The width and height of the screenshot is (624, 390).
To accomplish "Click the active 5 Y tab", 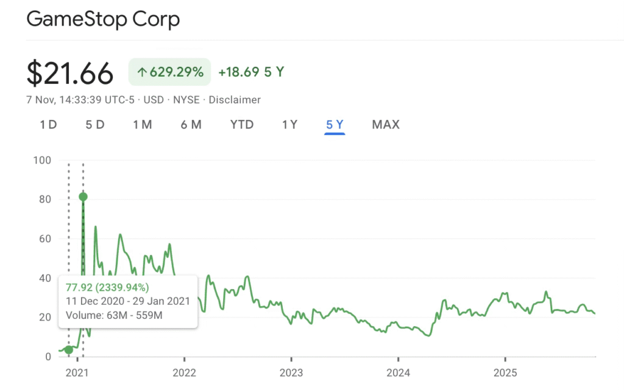I will (x=335, y=125).
